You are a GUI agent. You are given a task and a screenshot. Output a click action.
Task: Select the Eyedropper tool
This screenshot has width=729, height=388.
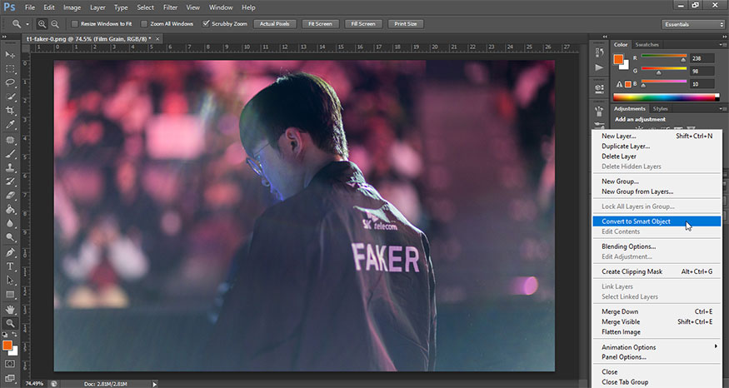10,125
